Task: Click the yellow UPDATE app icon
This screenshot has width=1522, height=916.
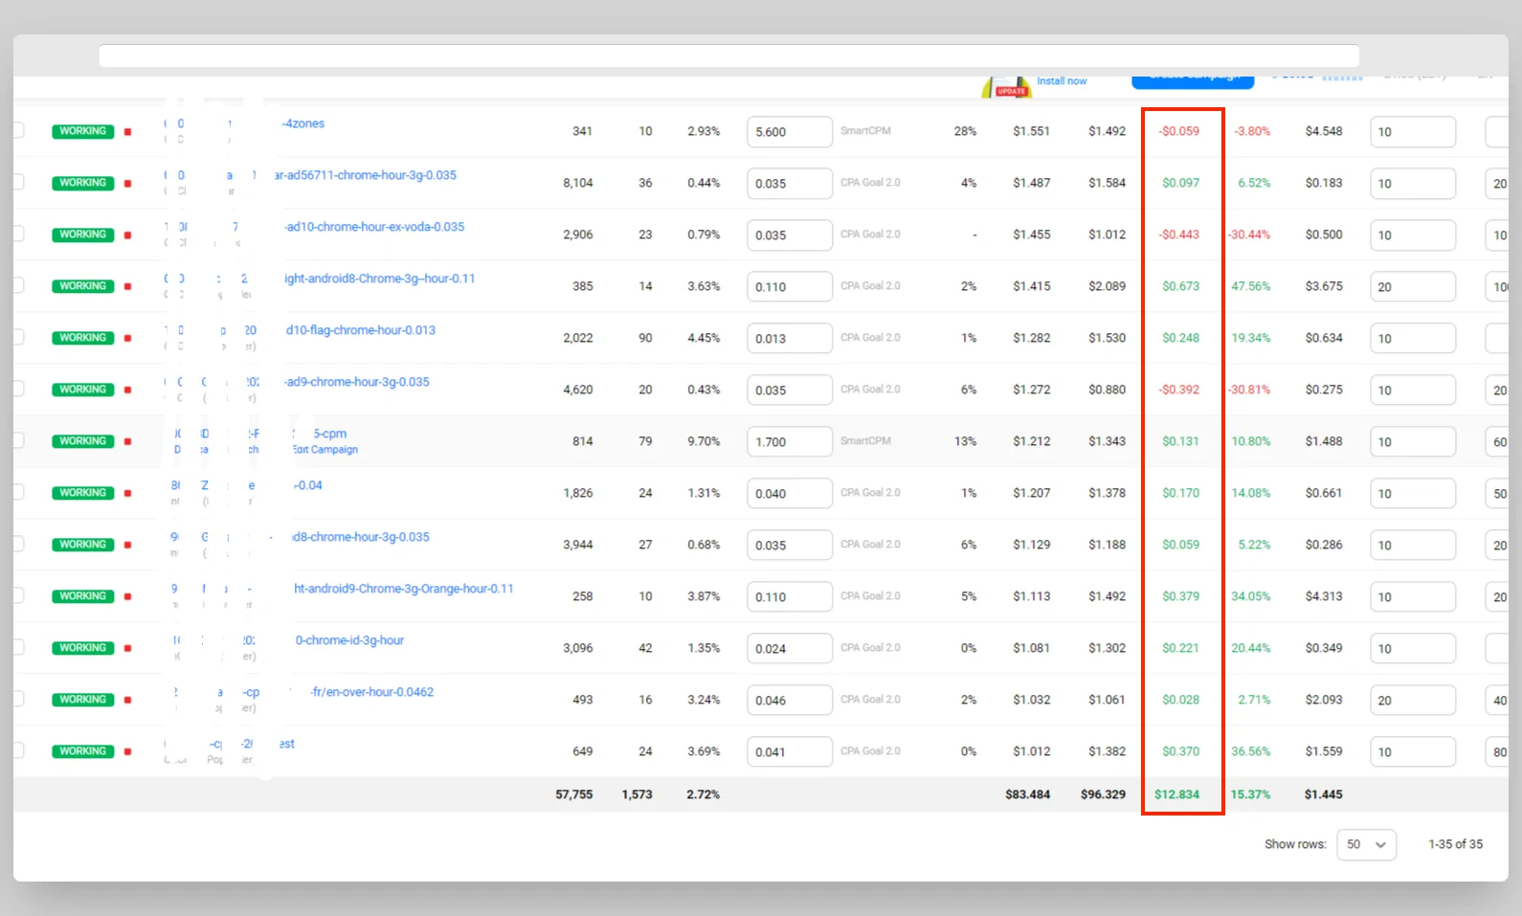Action: tap(1005, 87)
